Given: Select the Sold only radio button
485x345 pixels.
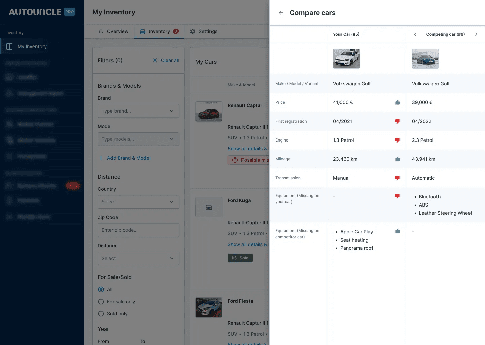Looking at the screenshot, I should point(101,314).
